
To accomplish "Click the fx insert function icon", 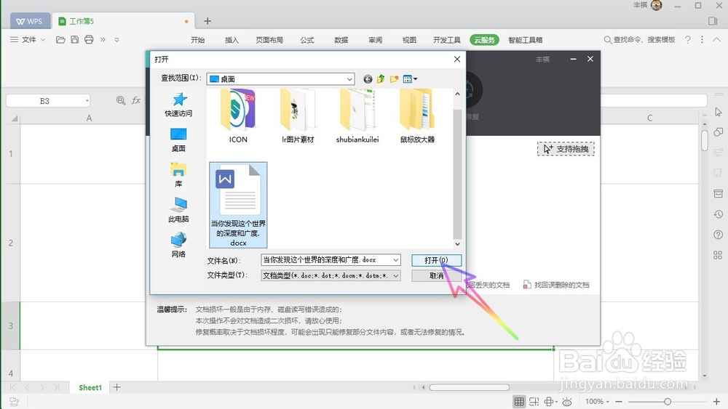I will coord(136,100).
